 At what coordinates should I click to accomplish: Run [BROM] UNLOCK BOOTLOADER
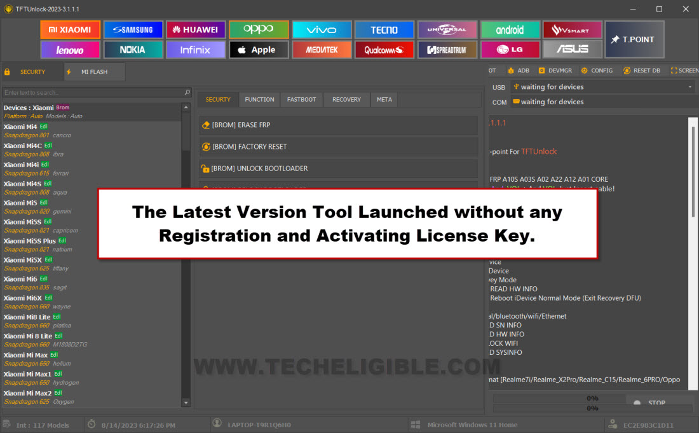tap(338, 168)
